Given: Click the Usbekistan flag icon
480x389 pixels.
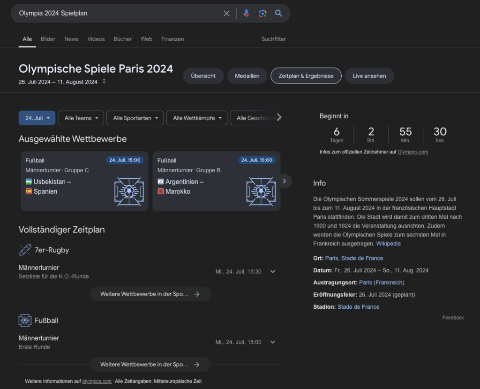Looking at the screenshot, I should coord(29,182).
